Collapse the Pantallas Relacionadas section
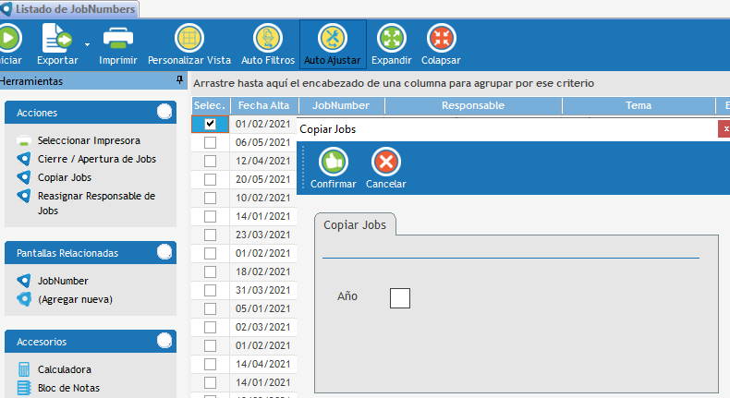Screen dimensions: 730x398 (x=164, y=252)
